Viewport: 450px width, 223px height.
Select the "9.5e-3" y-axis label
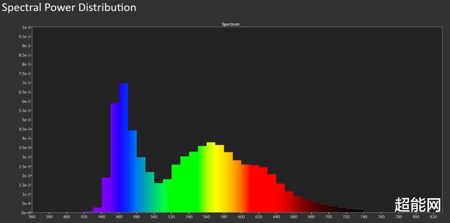tap(24, 37)
